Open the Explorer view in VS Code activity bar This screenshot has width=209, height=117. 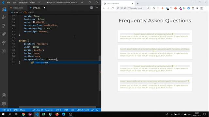click(4, 9)
